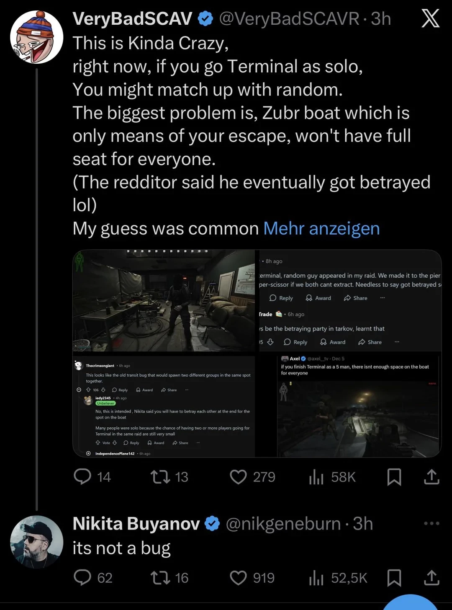Expand 'Mehr anzeigen' to read full post
Image resolution: width=452 pixels, height=610 pixels.
pos(321,228)
